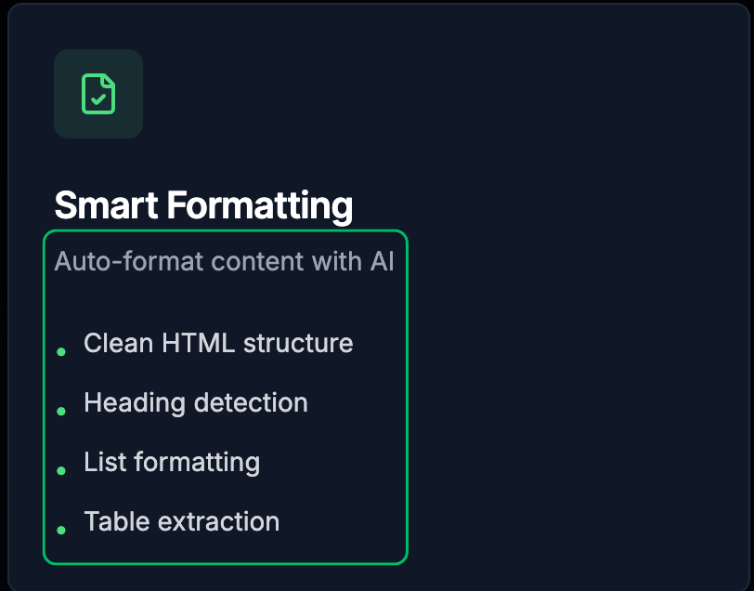Click the Clean HTML structure link
This screenshot has height=591, width=754.
click(218, 343)
